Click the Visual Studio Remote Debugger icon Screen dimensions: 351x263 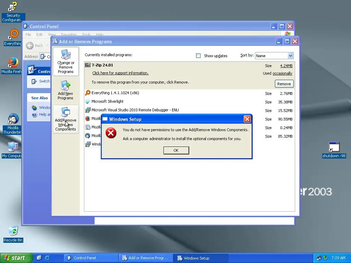coord(87,110)
